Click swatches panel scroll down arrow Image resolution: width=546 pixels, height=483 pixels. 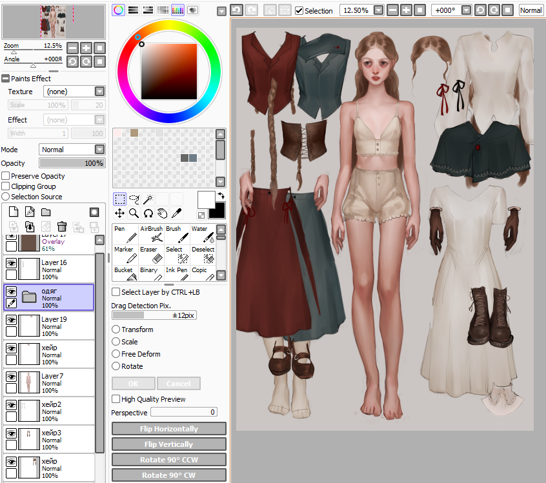click(221, 182)
